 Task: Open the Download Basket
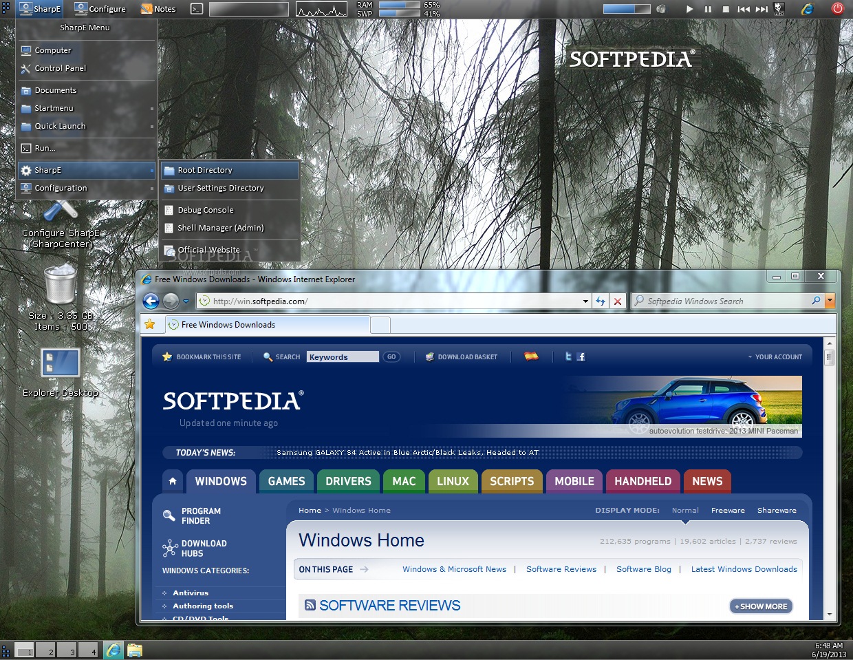point(461,356)
